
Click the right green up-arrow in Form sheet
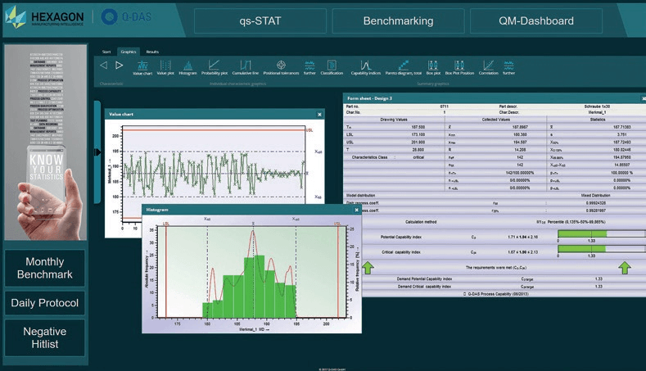[x=625, y=268]
